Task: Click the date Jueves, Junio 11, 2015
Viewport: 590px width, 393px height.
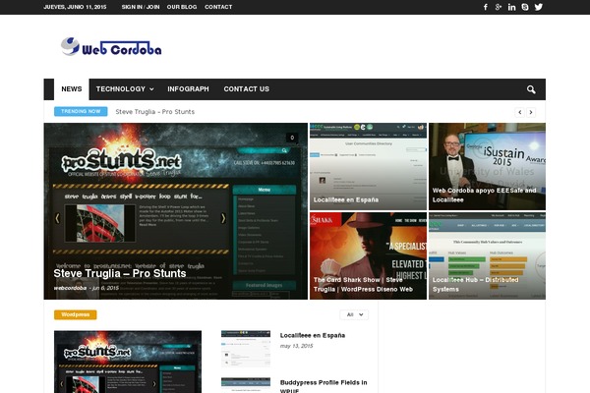Action: click(75, 7)
